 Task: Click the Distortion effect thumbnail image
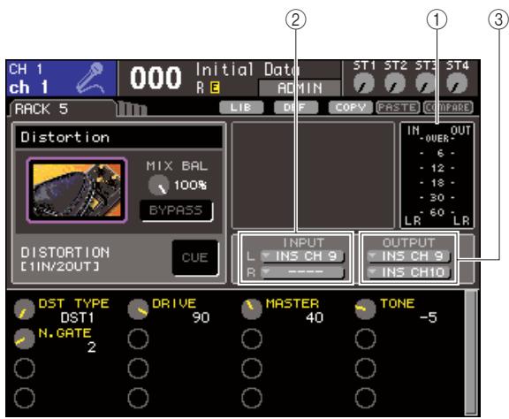point(77,191)
